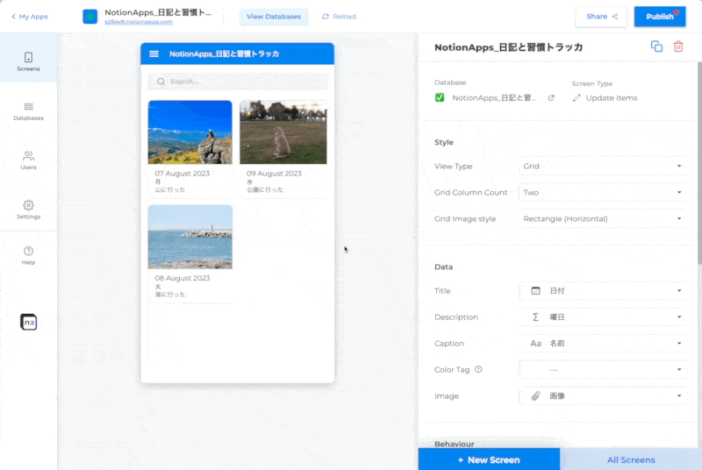Screen dimensions: 702x470
Task: Click the panel screen title heading
Action: pyautogui.click(x=509, y=47)
